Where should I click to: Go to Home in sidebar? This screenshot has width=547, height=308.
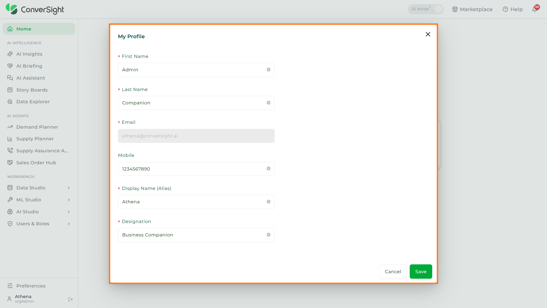click(39, 29)
